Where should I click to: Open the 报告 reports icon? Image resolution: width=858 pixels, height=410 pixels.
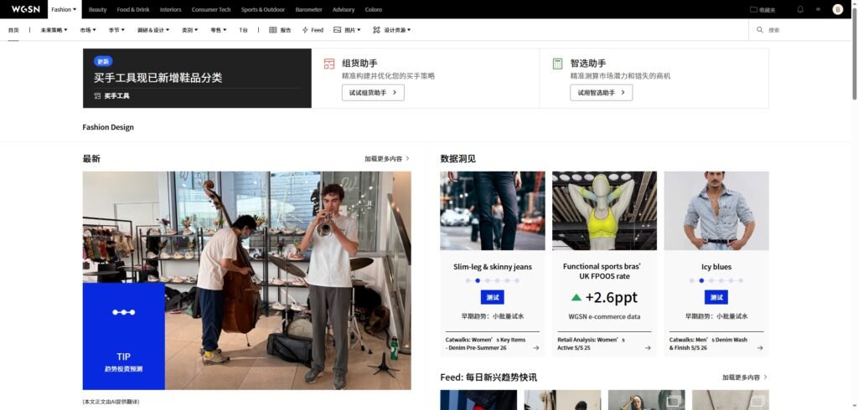click(x=273, y=30)
